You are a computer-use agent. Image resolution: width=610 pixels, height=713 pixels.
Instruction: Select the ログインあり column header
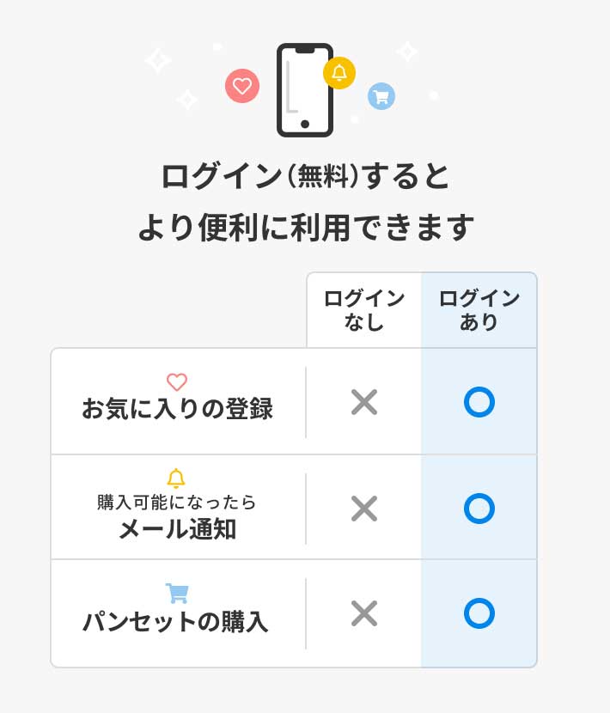coord(479,310)
